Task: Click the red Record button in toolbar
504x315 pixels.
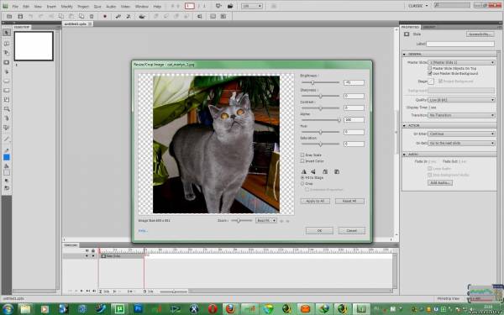Action: pos(105,17)
